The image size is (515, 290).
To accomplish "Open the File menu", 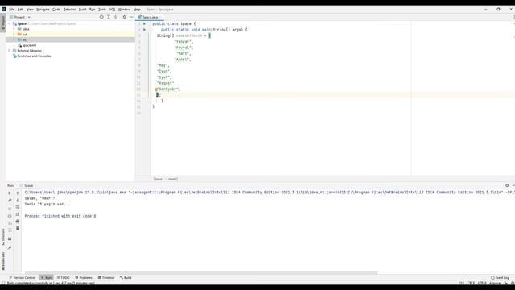I will click(12, 10).
